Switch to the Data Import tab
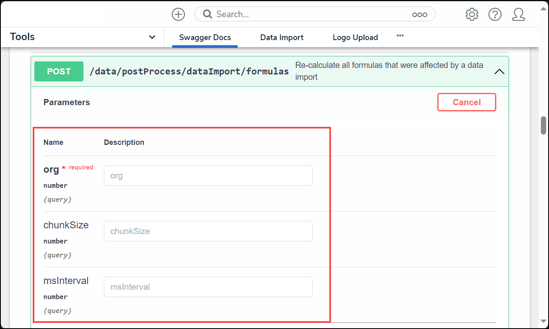The image size is (549, 329). [282, 38]
